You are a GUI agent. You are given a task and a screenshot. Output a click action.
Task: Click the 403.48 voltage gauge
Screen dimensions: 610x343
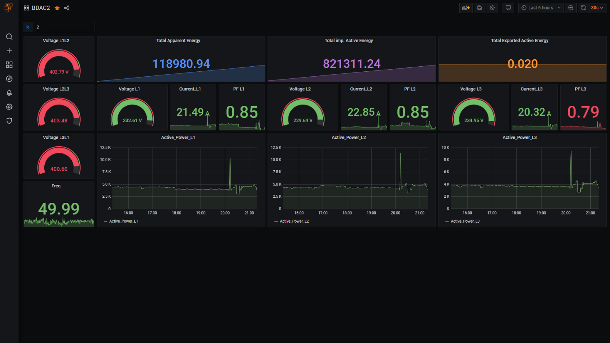(59, 112)
